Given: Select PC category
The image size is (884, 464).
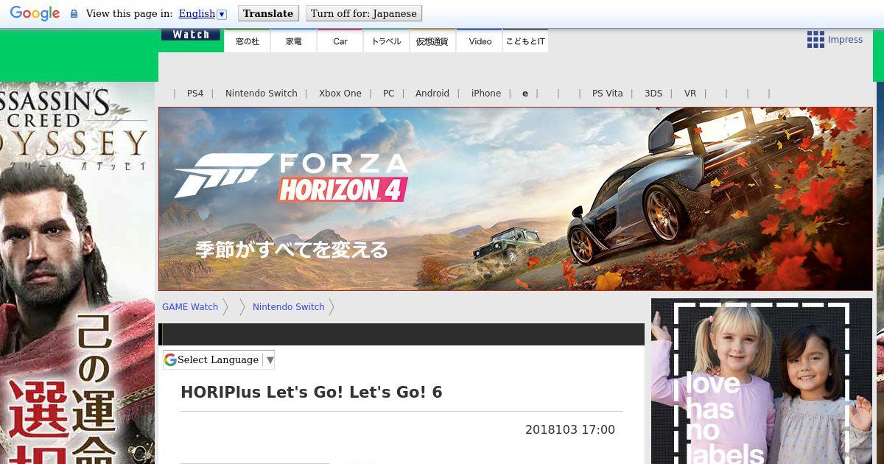Looking at the screenshot, I should click(x=389, y=94).
